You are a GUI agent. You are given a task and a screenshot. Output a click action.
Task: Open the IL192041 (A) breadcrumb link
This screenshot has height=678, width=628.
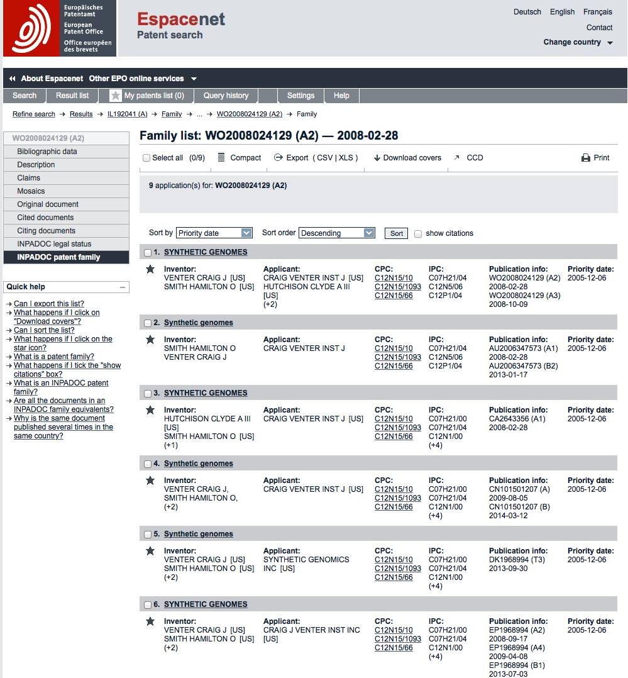pos(128,114)
